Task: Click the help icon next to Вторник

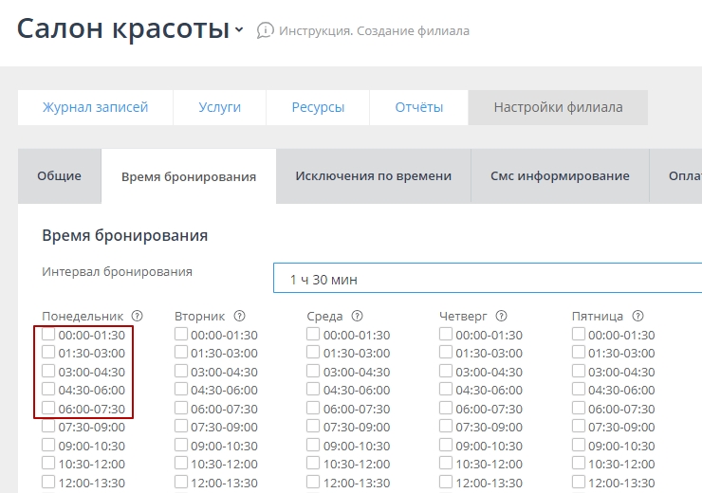Action: click(239, 316)
